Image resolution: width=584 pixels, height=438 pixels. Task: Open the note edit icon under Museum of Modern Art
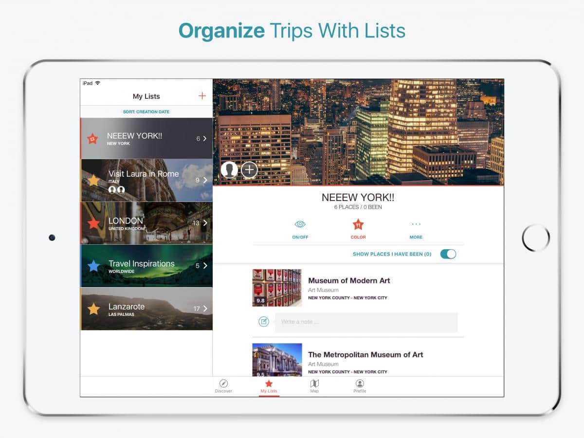[x=264, y=322]
